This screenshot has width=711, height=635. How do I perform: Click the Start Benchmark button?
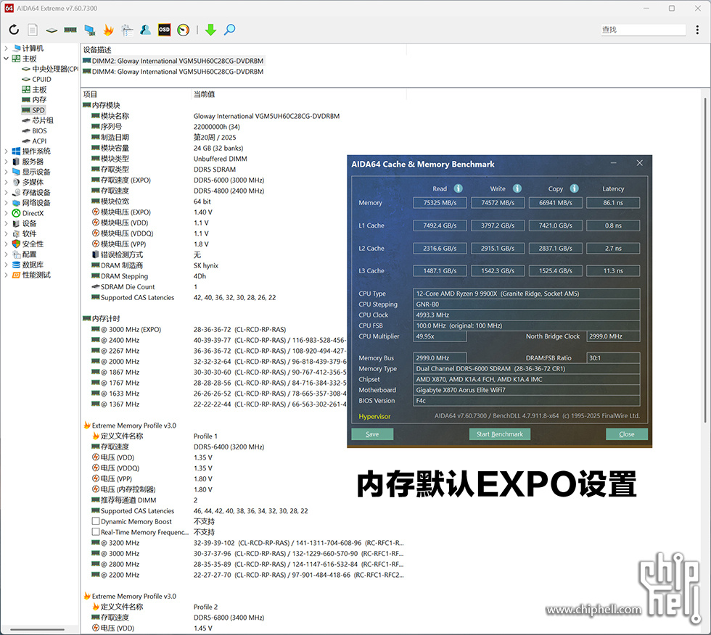500,434
